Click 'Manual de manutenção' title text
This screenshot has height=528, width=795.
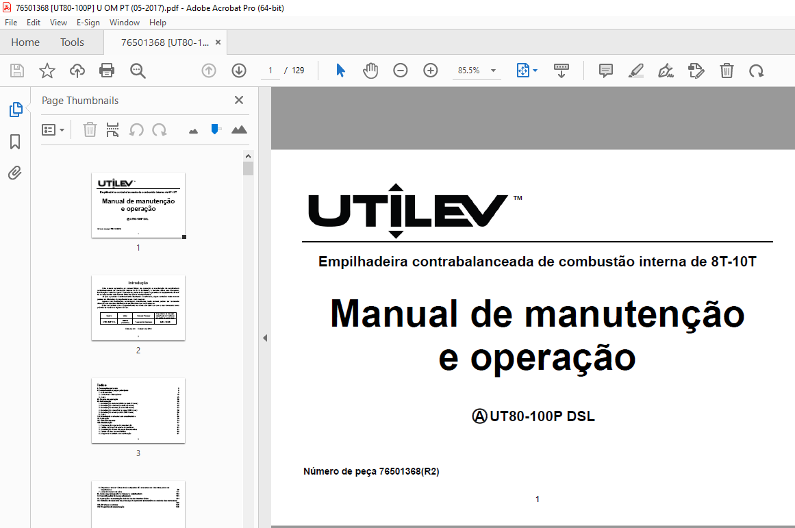(538, 314)
